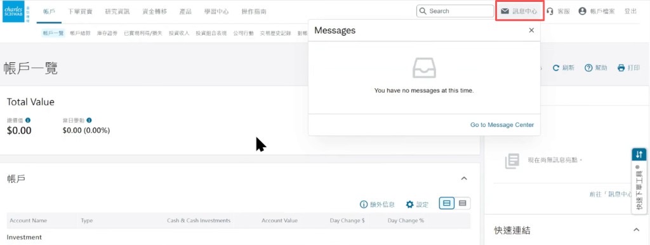
Task: Open the 產品 menu
Action: pyautogui.click(x=185, y=11)
